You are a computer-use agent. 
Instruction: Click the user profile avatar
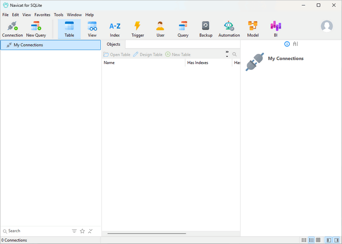point(326,26)
